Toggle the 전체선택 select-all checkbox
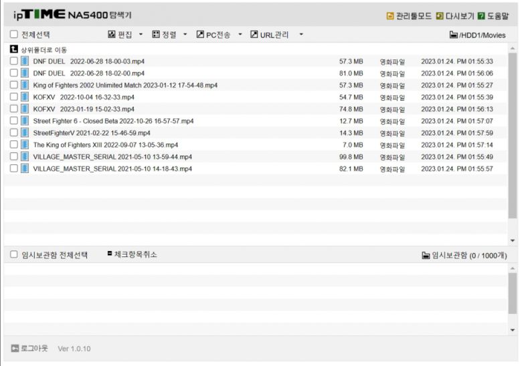 (14, 35)
